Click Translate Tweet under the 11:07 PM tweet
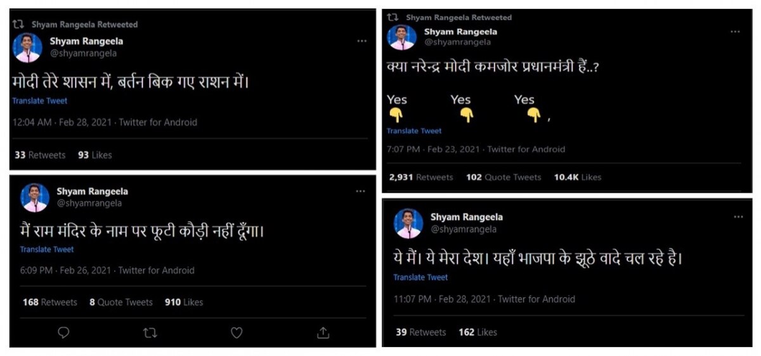Screen dimensions: 761x356 pos(420,277)
